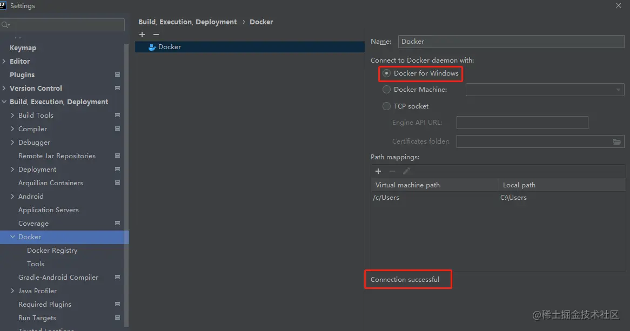Browse for the Certificates folder
The width and height of the screenshot is (630, 331).
(x=617, y=141)
